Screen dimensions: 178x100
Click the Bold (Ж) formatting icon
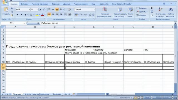click(x=18, y=15)
